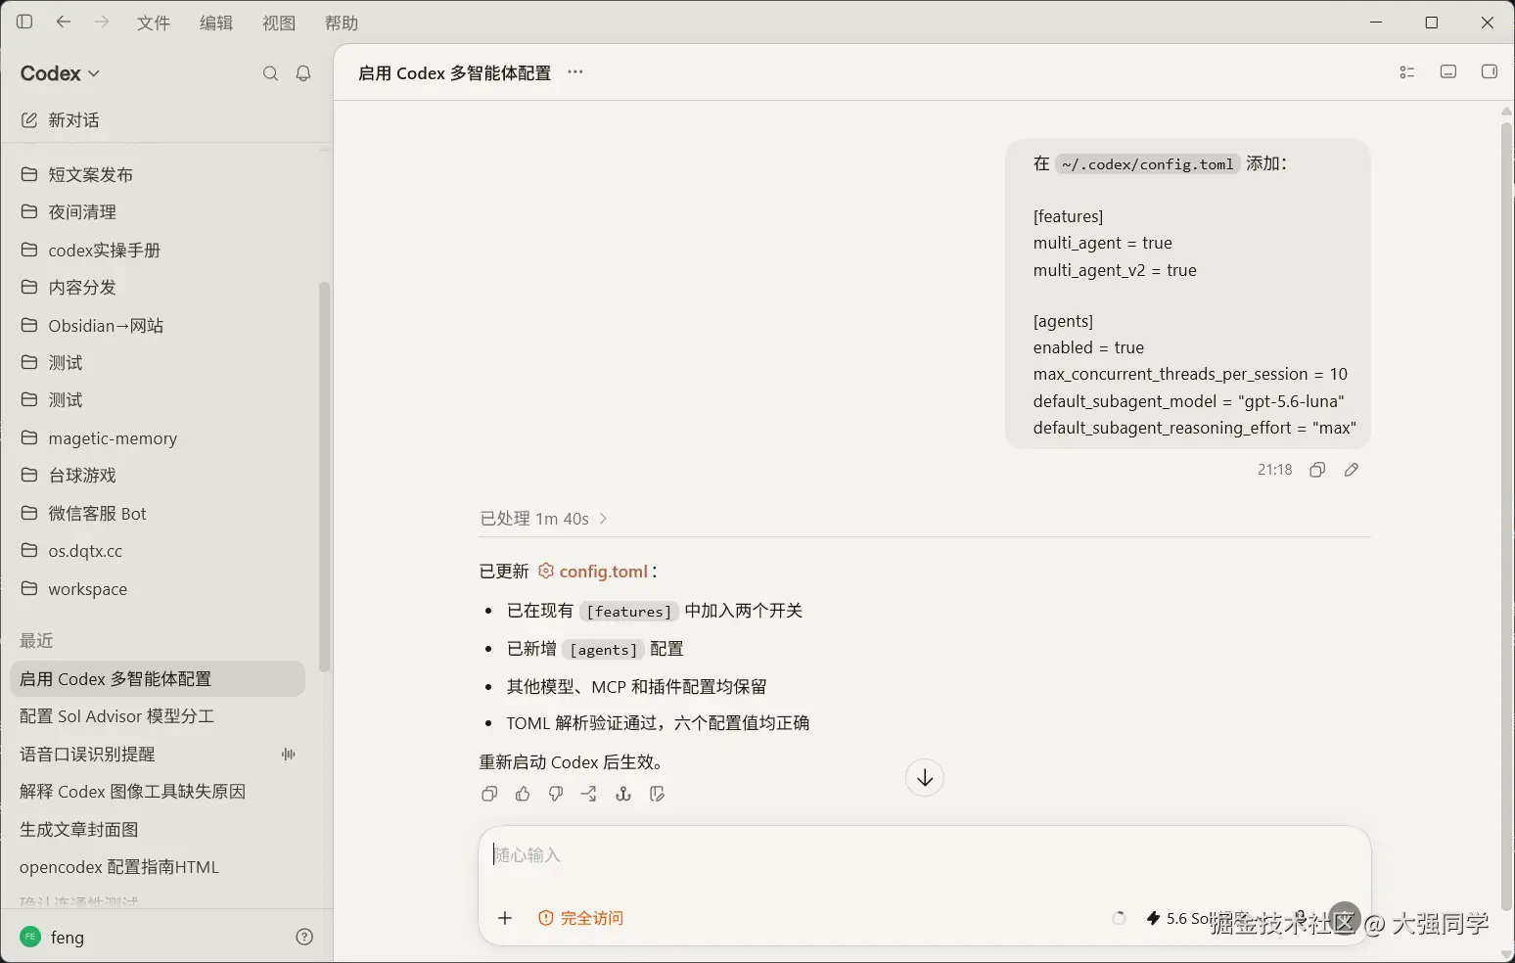Viewport: 1515px width, 963px height.
Task: Copy the assistant response
Action: (x=489, y=794)
